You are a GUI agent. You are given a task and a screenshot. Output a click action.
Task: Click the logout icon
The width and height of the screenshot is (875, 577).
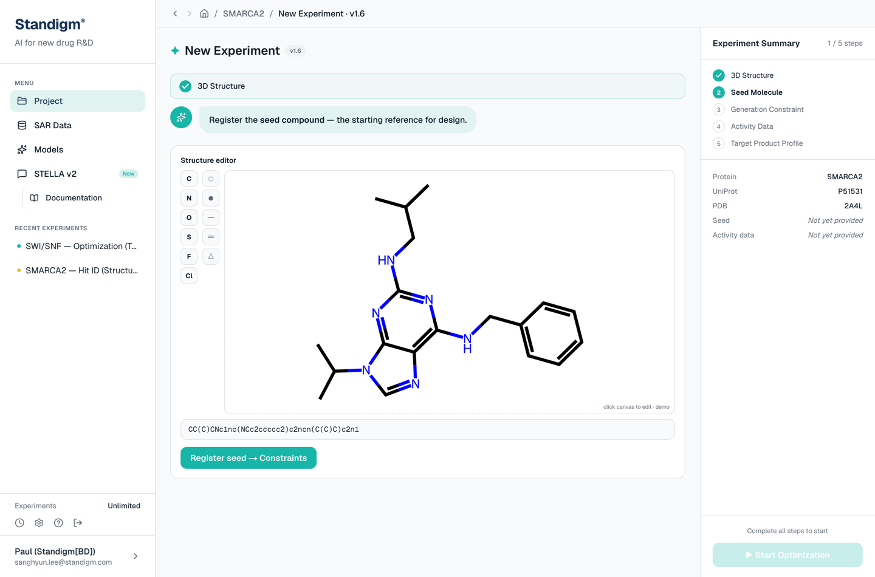(78, 523)
